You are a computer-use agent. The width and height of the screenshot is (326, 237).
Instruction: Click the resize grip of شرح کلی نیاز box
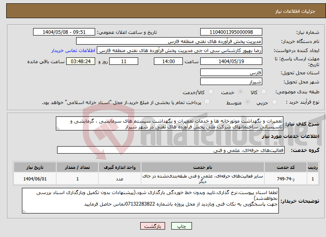click(58, 128)
